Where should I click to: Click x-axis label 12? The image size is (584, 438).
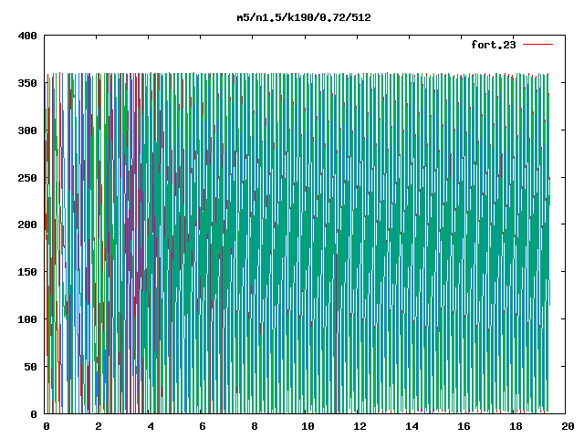(360, 426)
